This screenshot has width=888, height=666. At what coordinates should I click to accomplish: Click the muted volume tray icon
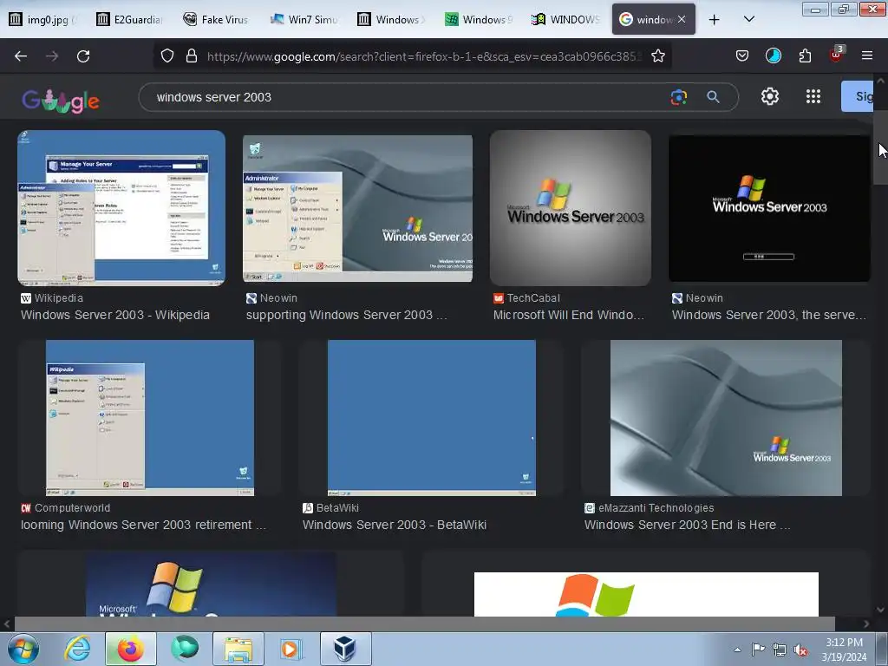tap(800, 650)
